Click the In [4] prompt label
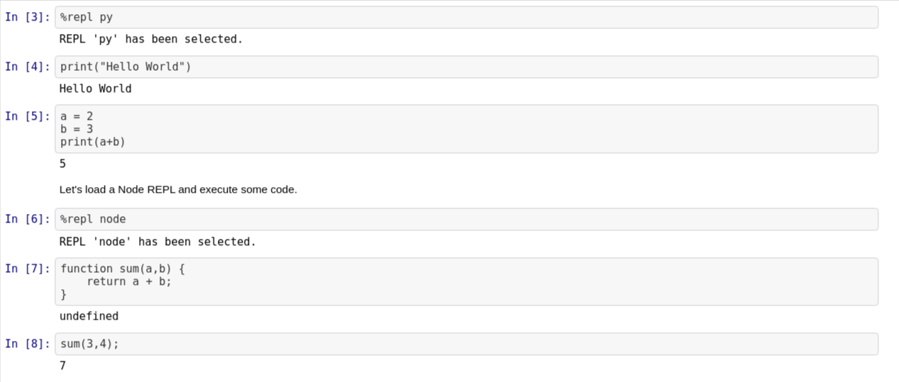 point(28,67)
